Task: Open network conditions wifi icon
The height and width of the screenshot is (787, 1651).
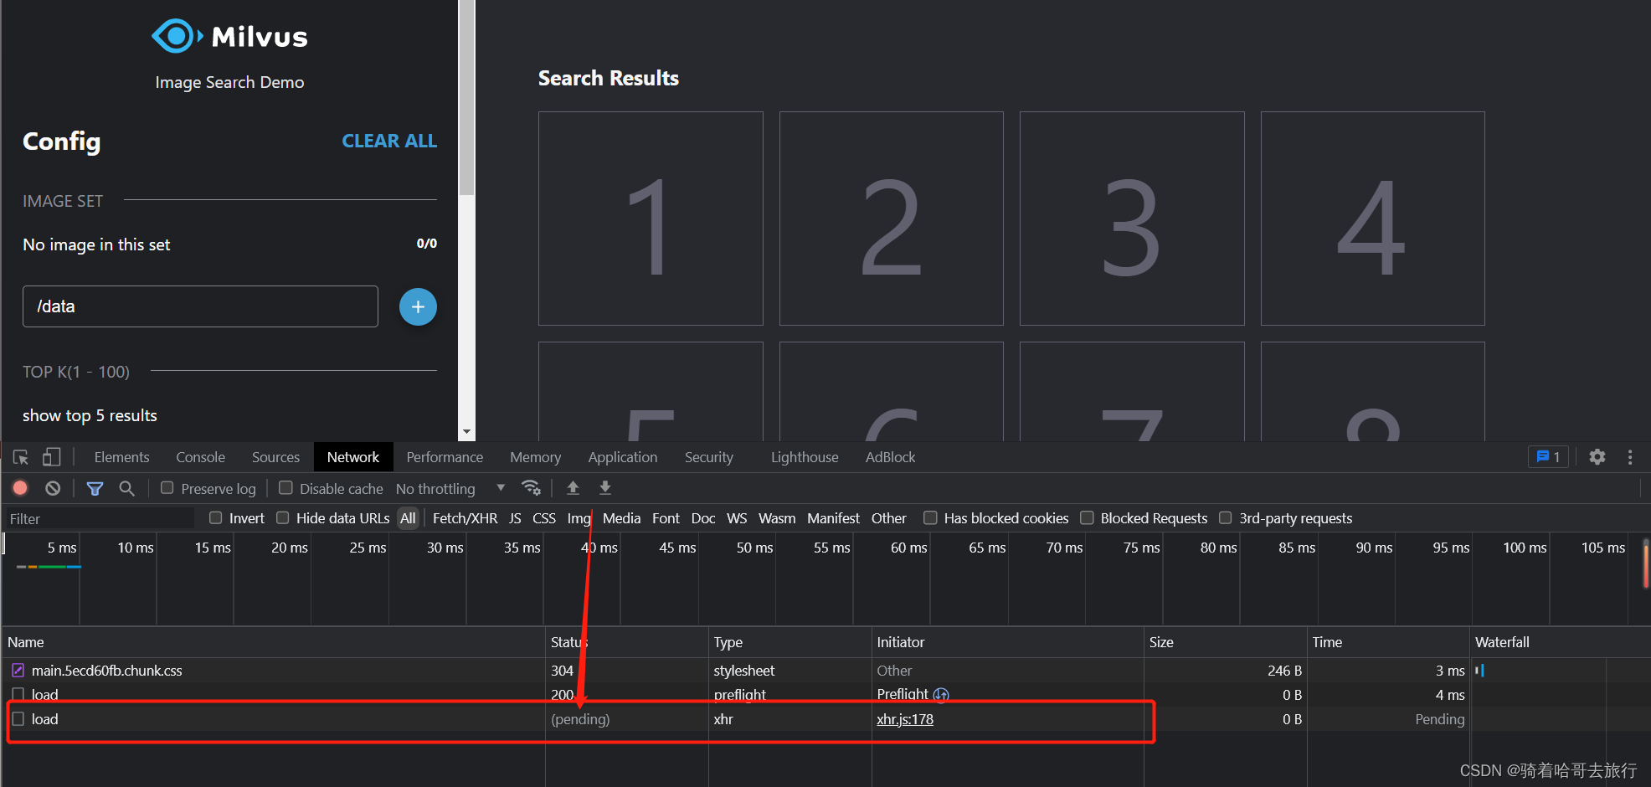Action: tap(531, 488)
